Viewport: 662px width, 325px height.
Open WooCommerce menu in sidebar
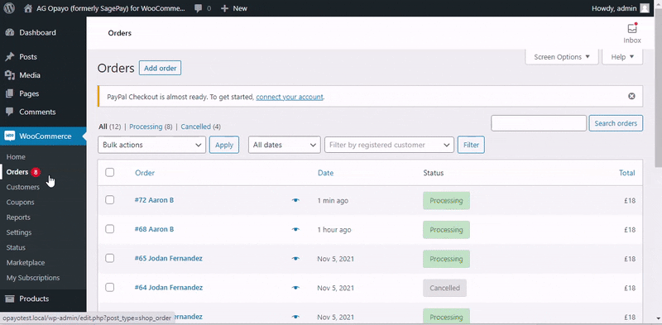43,136
